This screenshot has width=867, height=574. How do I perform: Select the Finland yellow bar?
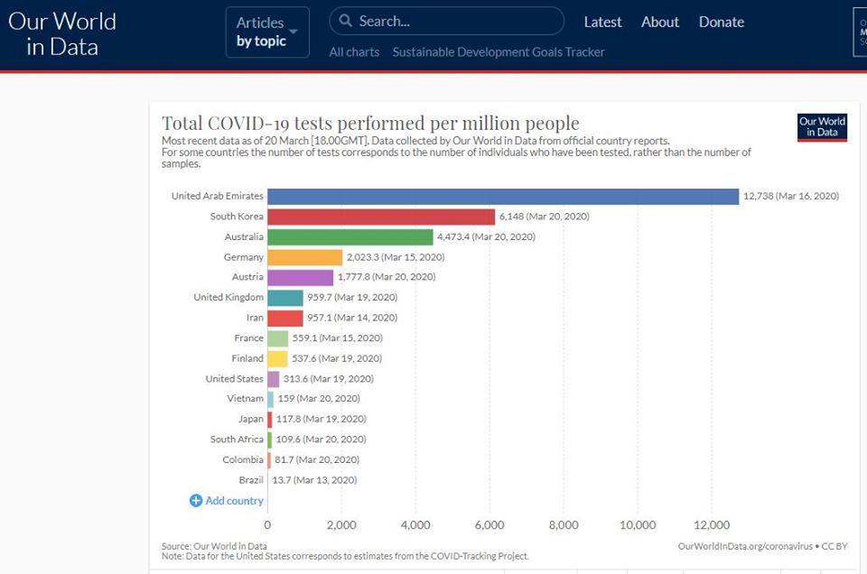(x=277, y=359)
